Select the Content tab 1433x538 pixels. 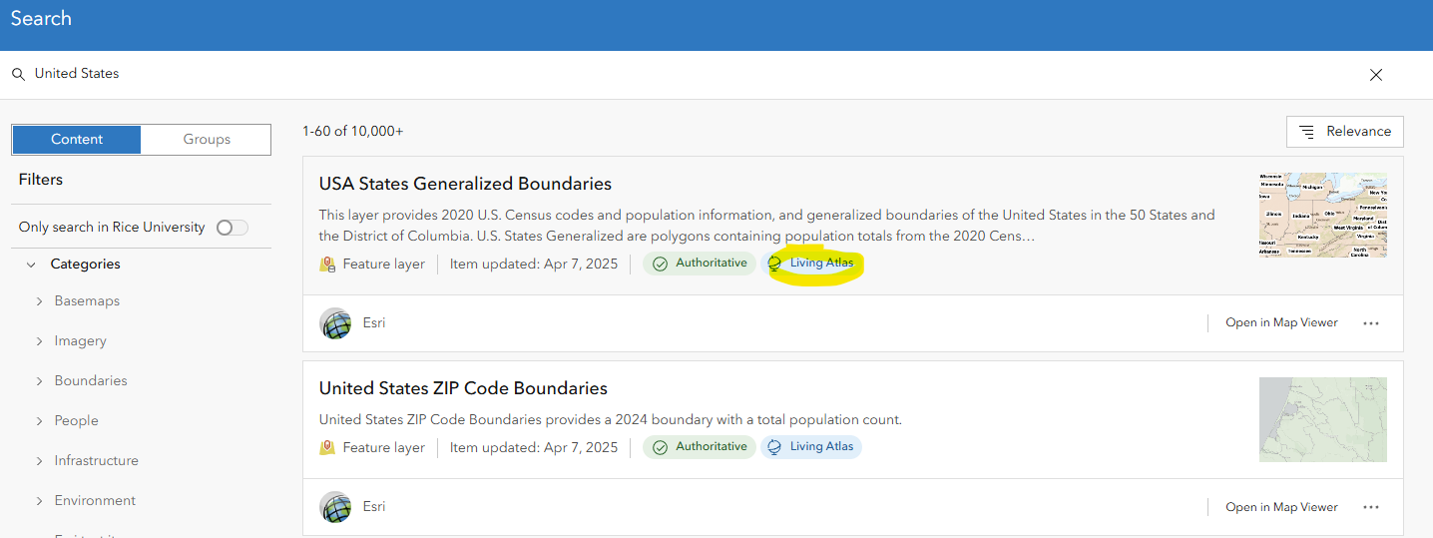click(x=77, y=140)
